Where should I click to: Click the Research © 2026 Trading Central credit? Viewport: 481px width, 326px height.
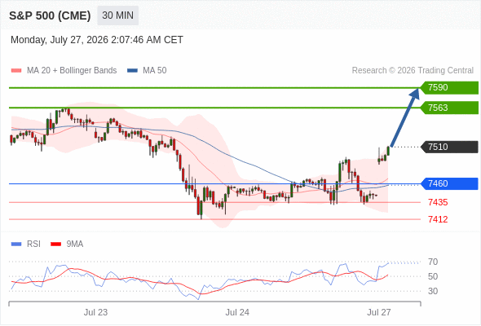click(x=413, y=71)
